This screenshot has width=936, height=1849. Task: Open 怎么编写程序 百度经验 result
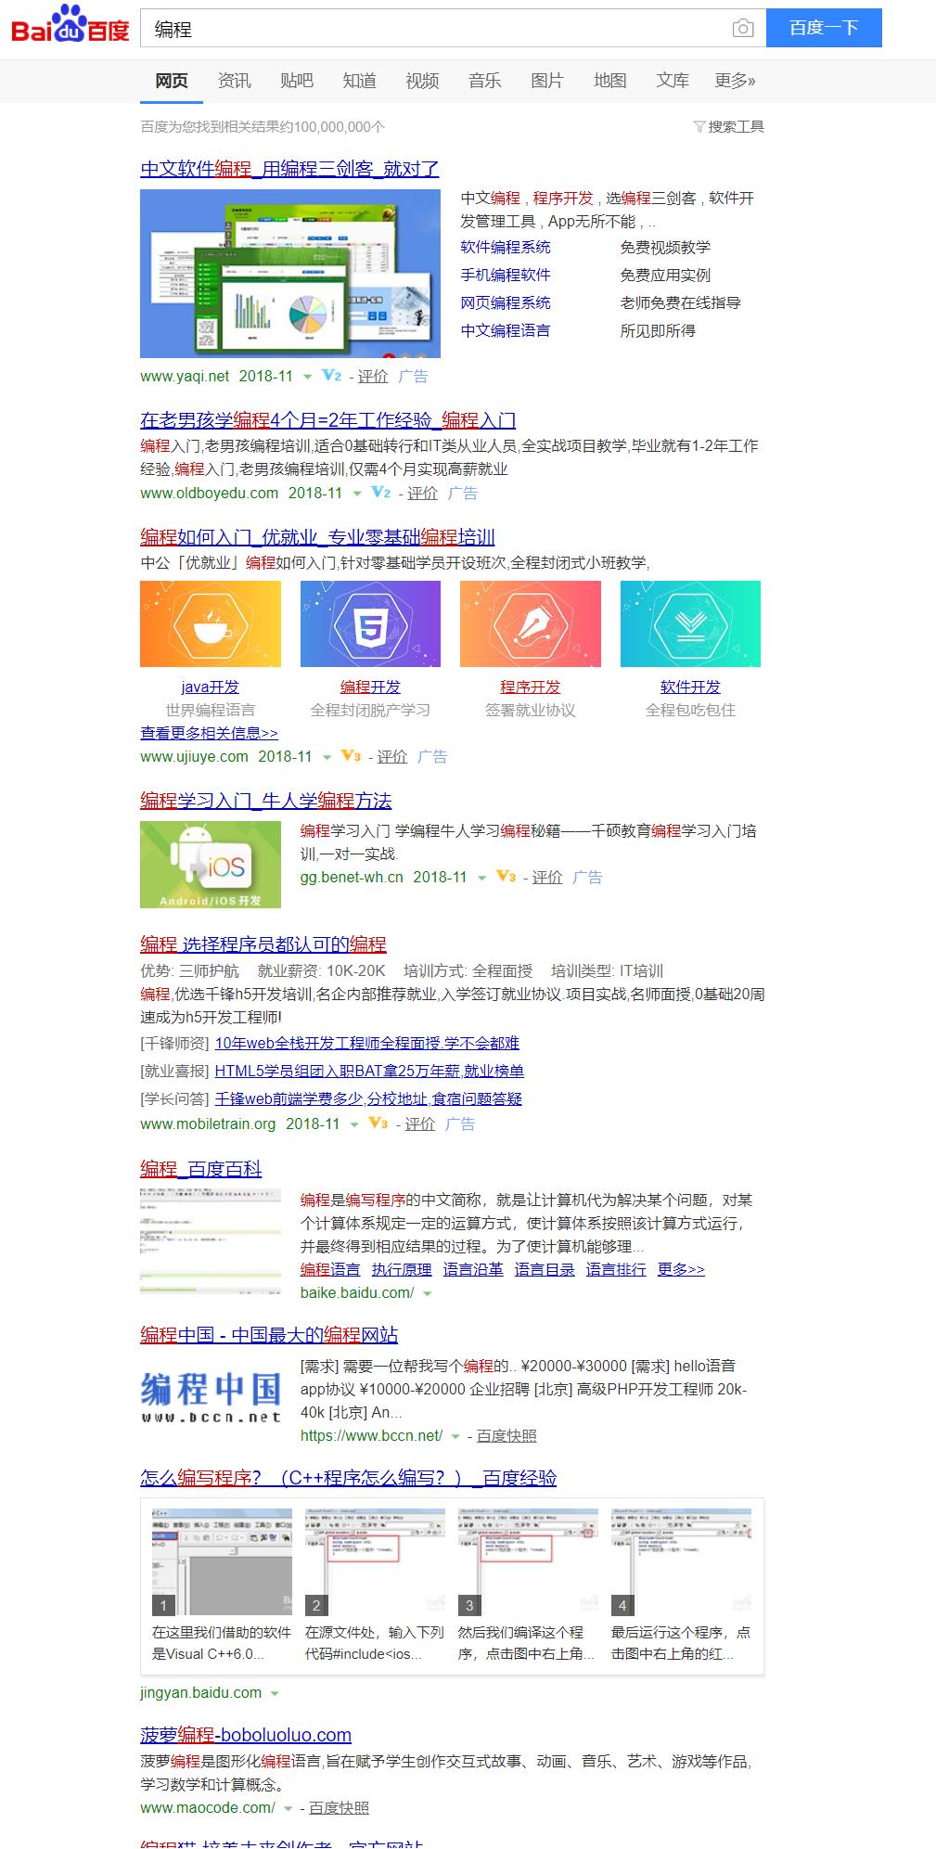349,1478
